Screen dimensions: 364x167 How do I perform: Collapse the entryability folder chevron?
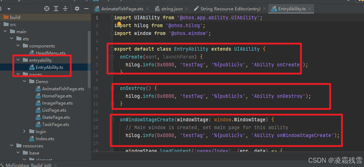pyautogui.click(x=18, y=60)
